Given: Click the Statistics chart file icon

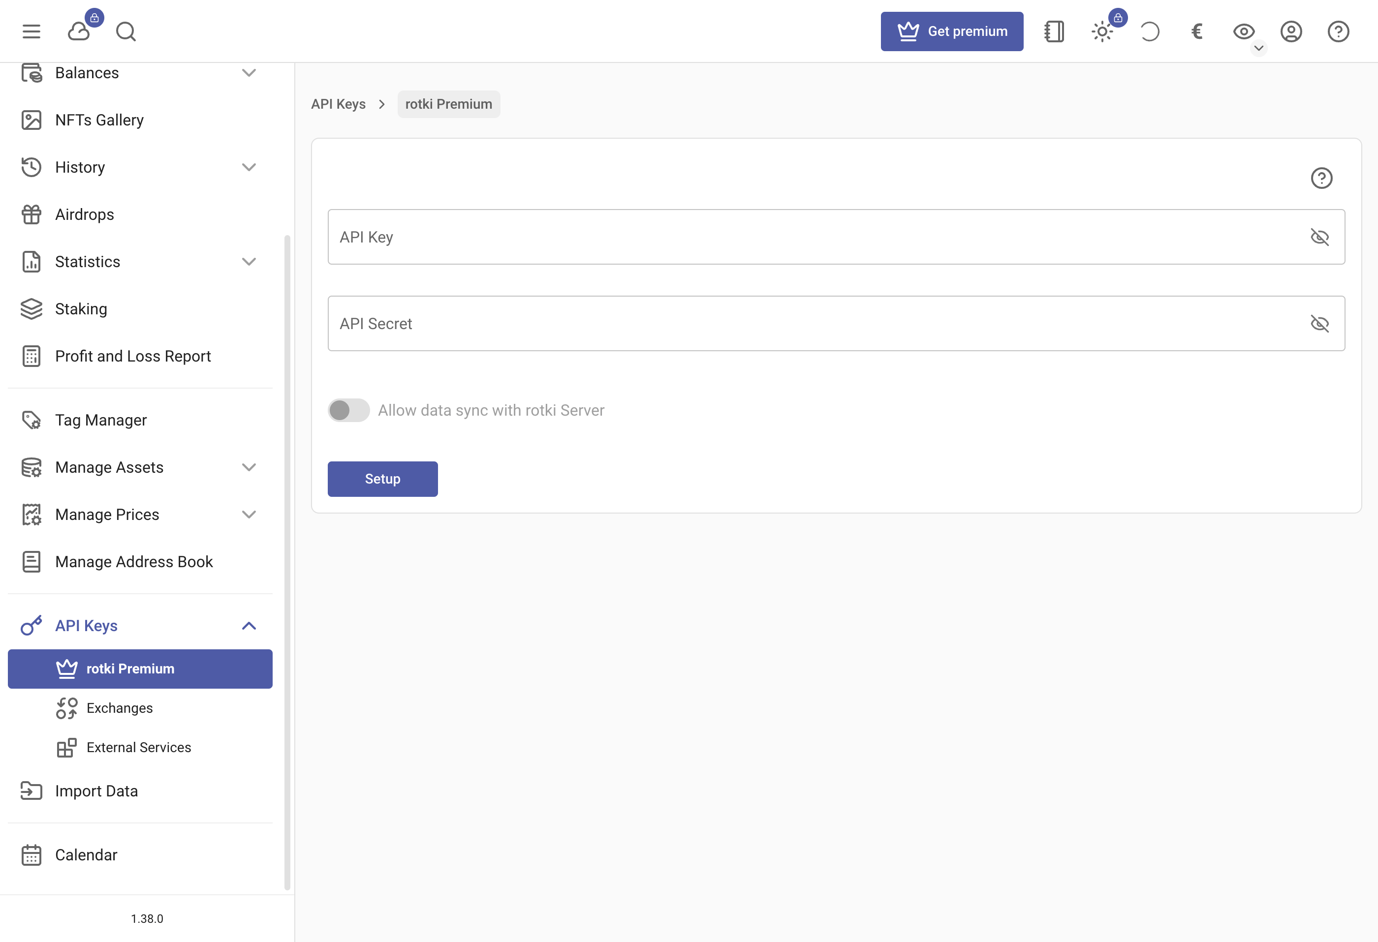Looking at the screenshot, I should (31, 261).
